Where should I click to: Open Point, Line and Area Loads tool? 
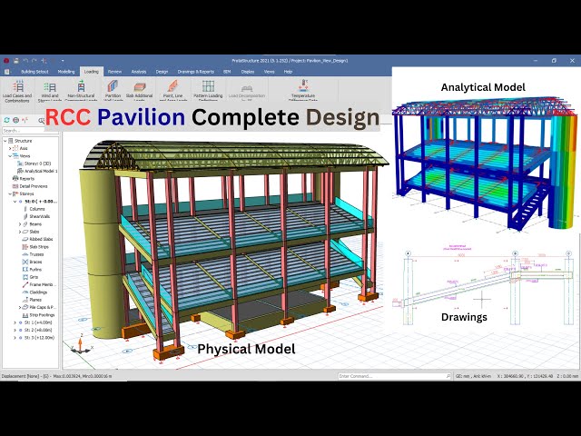coord(173,91)
